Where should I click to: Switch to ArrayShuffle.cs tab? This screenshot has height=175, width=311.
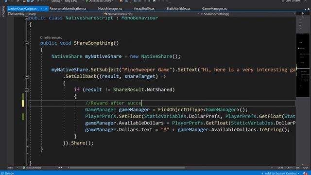click(144, 9)
